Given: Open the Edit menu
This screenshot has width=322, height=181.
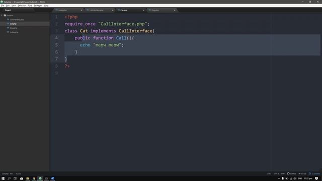Looking at the screenshot, I should (x=8, y=6).
